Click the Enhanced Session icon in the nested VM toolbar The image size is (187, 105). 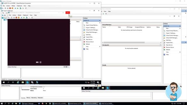click(32, 17)
